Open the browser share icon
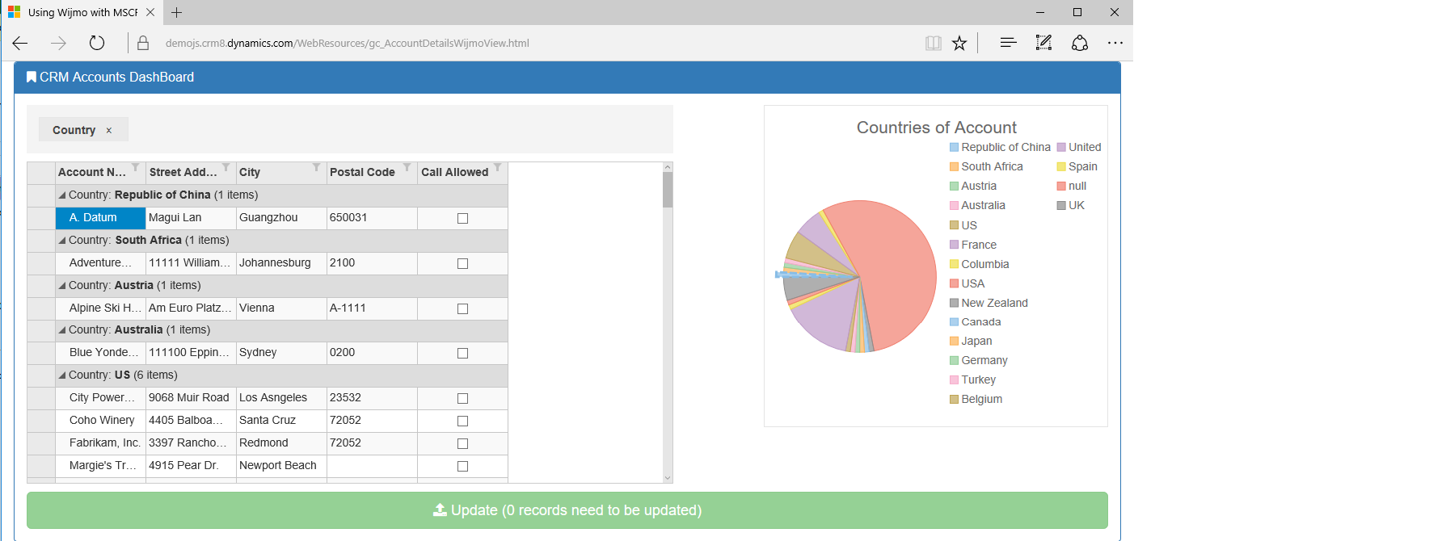This screenshot has width=1446, height=541. 1080,44
